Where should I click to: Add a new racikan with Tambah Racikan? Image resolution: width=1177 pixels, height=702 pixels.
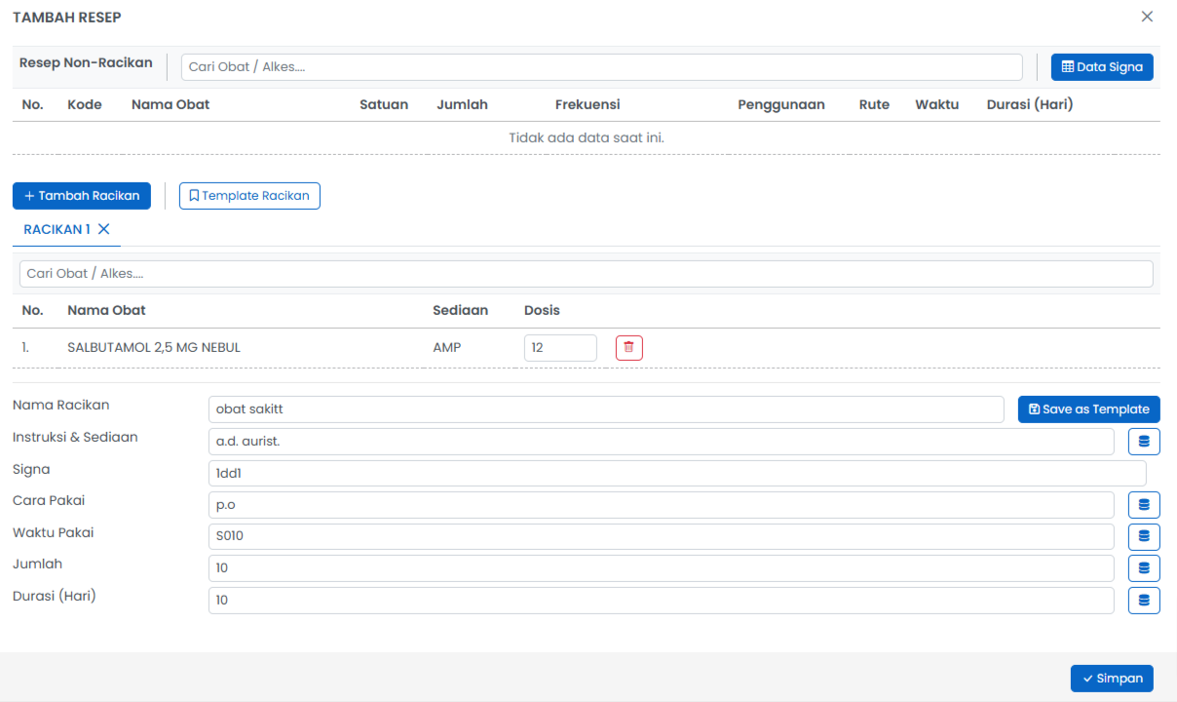(x=82, y=196)
